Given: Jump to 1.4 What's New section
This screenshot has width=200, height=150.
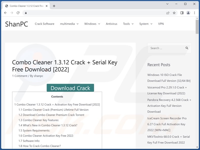Looking at the screenshot, I should pyautogui.click(x=48, y=125).
